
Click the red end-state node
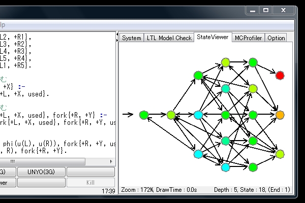(x=280, y=76)
